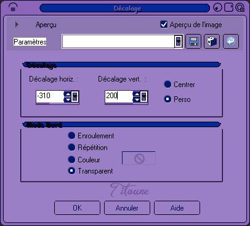Click the square window icon in title bar
This screenshot has height=226, width=250.
point(228,7)
